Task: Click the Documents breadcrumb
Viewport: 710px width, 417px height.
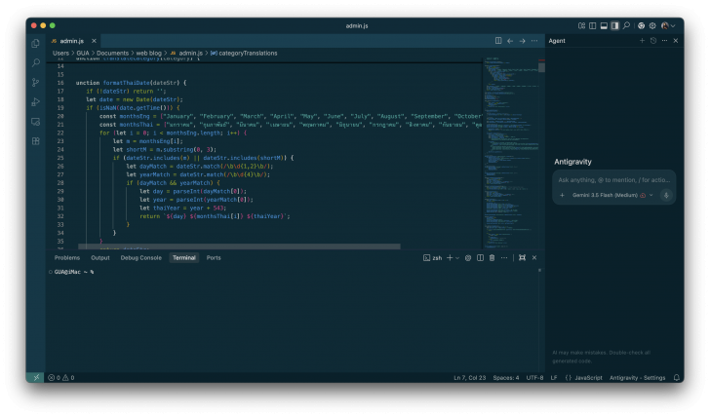Action: [x=112, y=53]
